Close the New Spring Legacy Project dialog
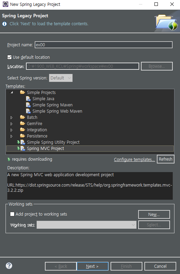The image size is (180, 274). pyautogui.click(x=172, y=4)
